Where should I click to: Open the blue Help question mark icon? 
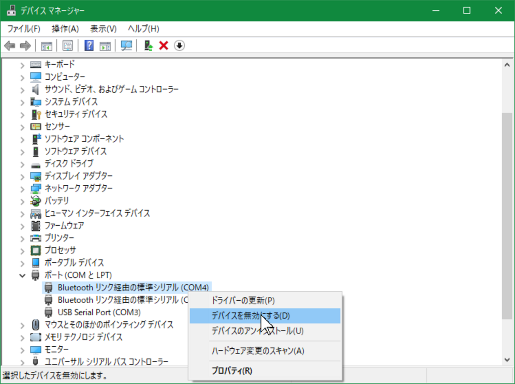coord(89,46)
